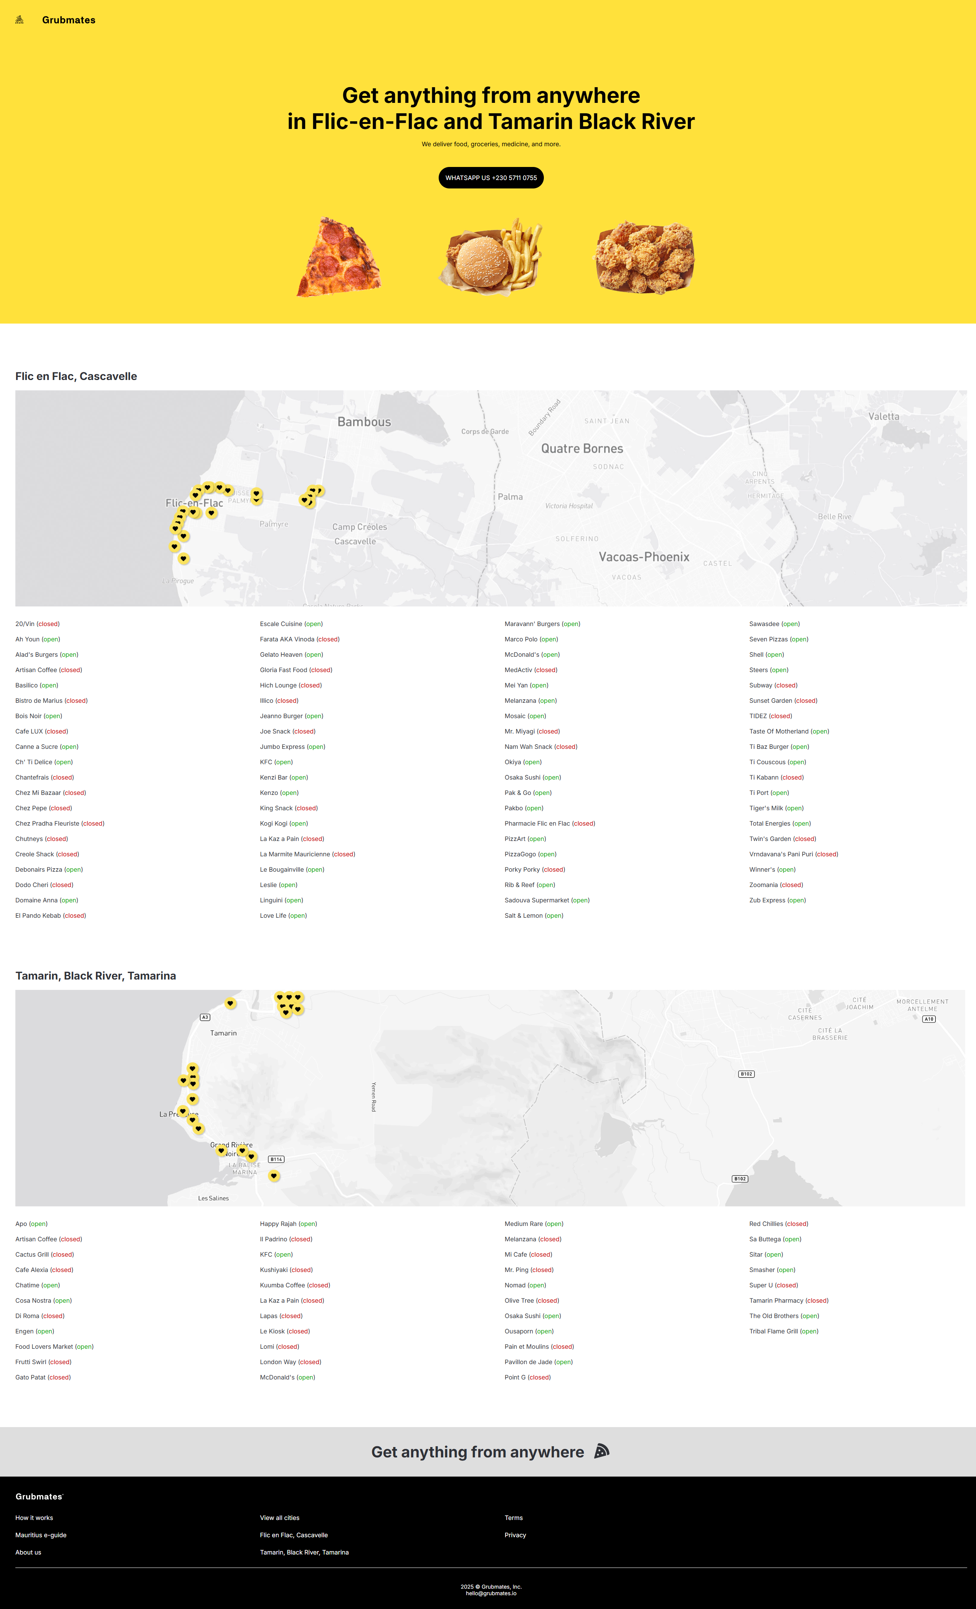This screenshot has height=1609, width=976.
Task: Open About us footer link
Action: coord(28,1552)
